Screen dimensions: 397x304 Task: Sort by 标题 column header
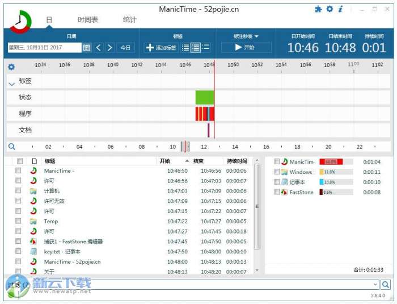pos(50,161)
